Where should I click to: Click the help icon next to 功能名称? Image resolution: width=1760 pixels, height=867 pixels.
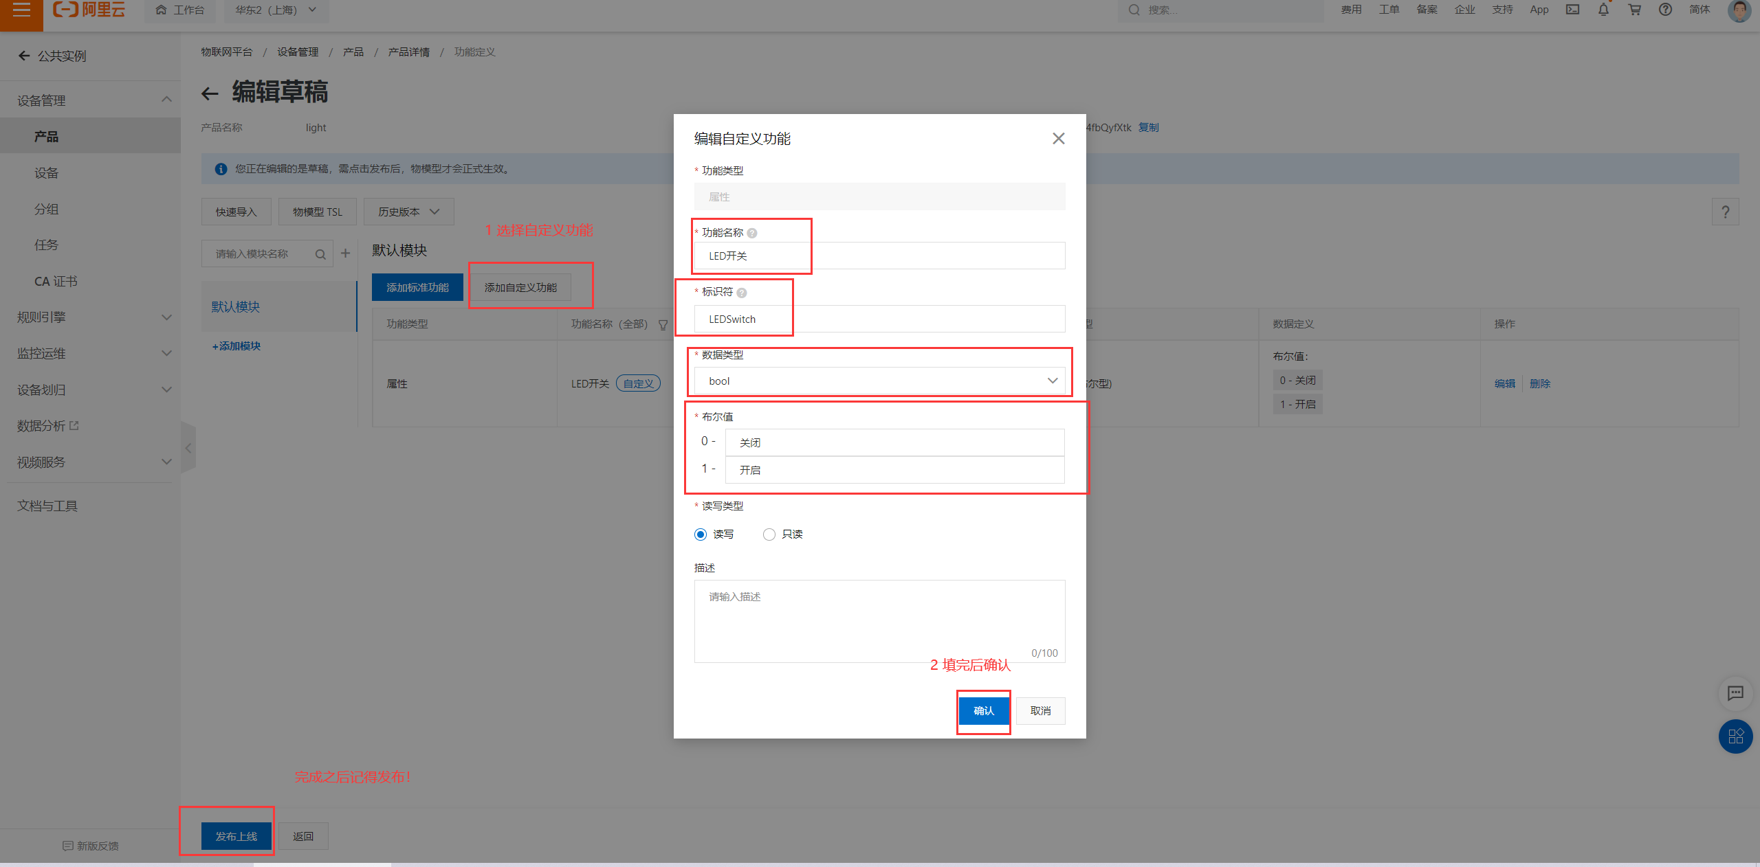tap(752, 233)
